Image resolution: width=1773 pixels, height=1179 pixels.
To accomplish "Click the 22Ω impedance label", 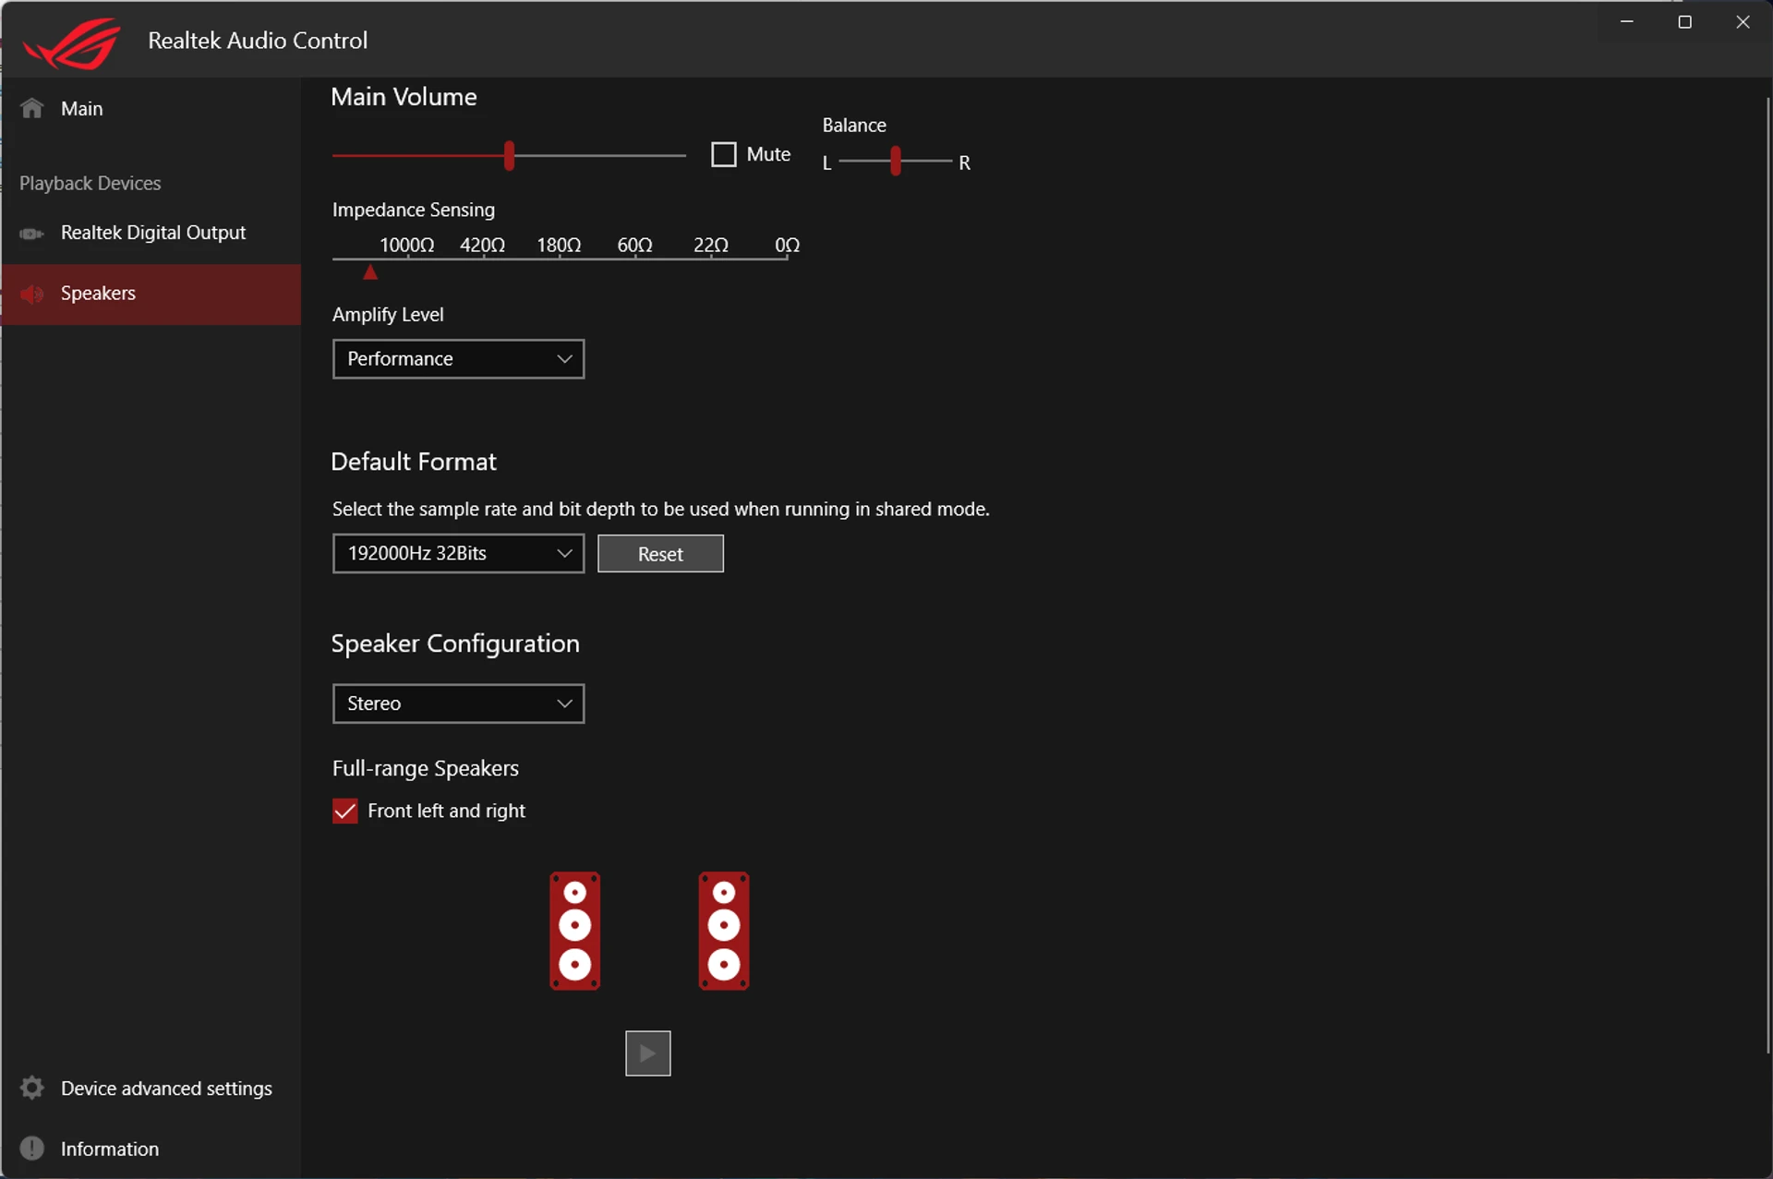I will (x=711, y=245).
